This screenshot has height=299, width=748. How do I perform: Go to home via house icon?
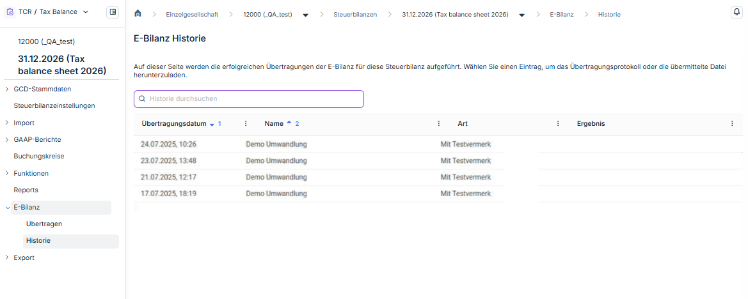[138, 14]
